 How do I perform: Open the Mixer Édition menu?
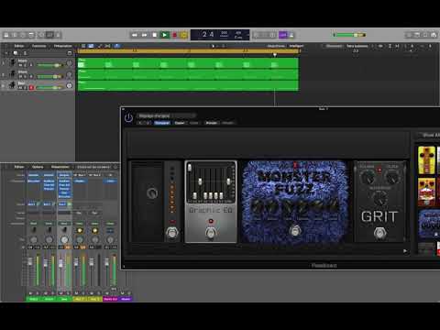point(19,167)
